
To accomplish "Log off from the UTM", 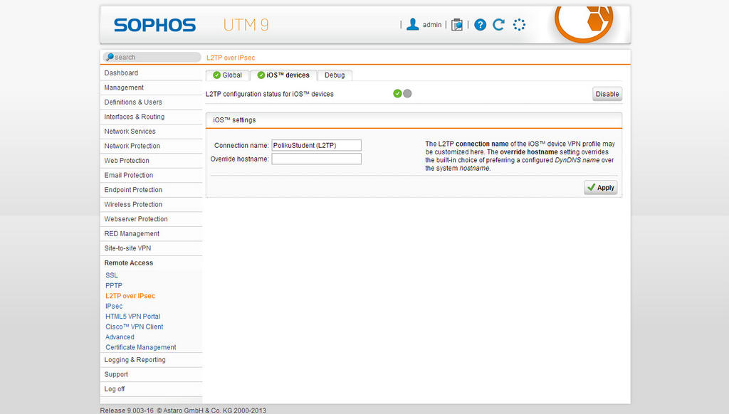I will (x=151, y=389).
